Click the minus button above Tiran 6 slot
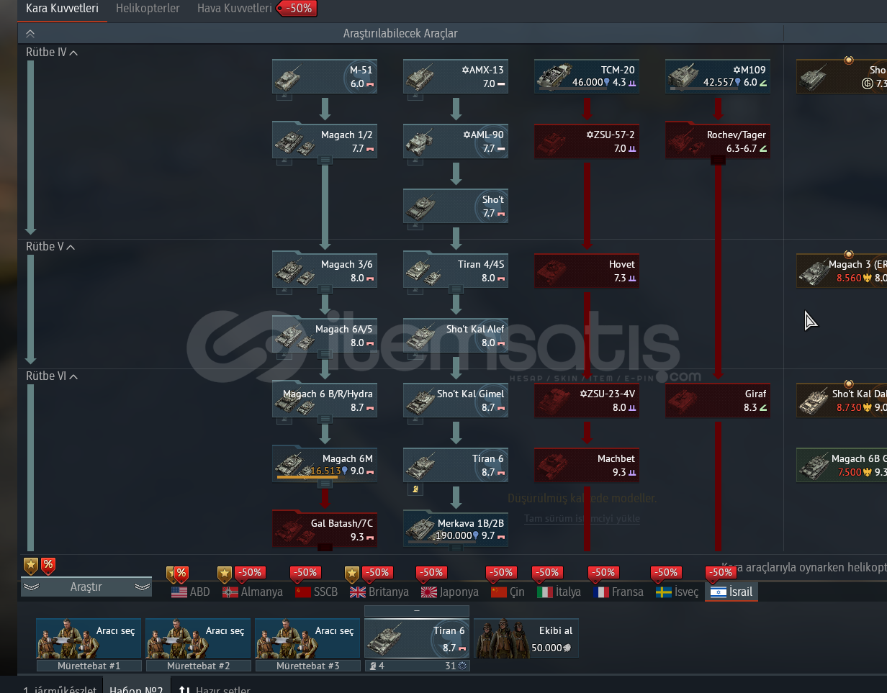The height and width of the screenshot is (693, 887). click(x=417, y=611)
